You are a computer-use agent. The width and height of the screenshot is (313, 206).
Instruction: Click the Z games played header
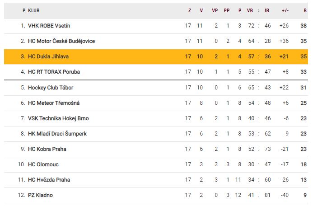tap(190, 10)
